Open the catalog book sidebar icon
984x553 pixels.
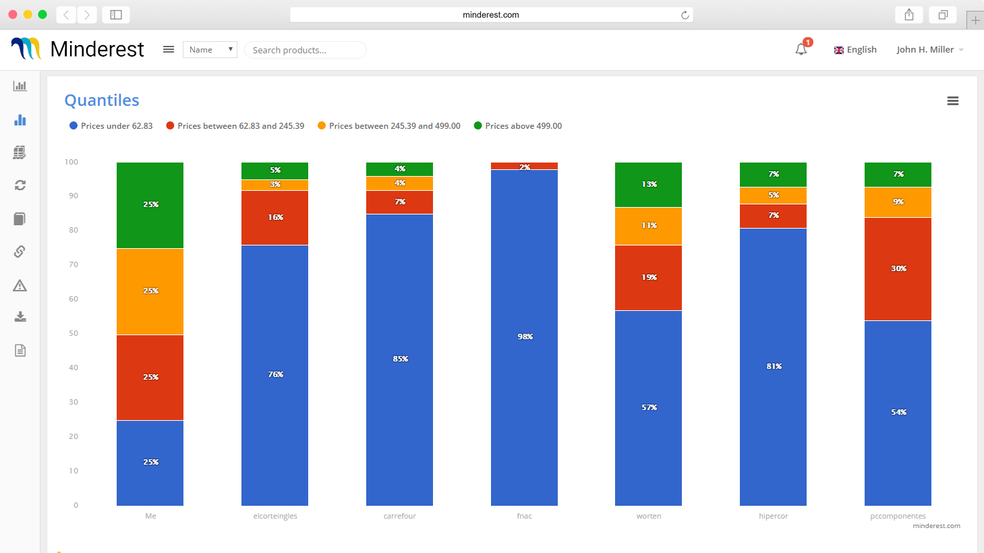pyautogui.click(x=20, y=219)
